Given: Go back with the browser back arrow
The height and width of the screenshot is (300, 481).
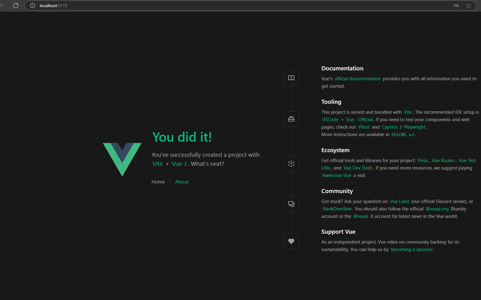Looking at the screenshot, I should point(2,6).
